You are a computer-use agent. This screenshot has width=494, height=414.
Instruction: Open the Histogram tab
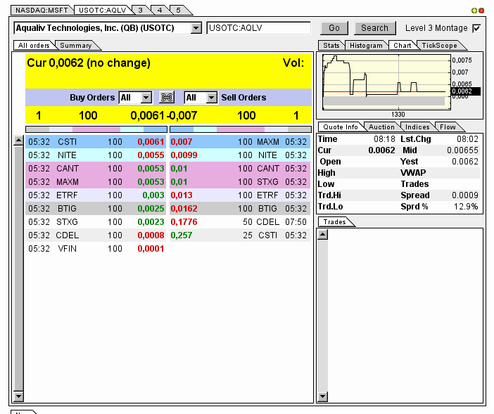coord(366,46)
